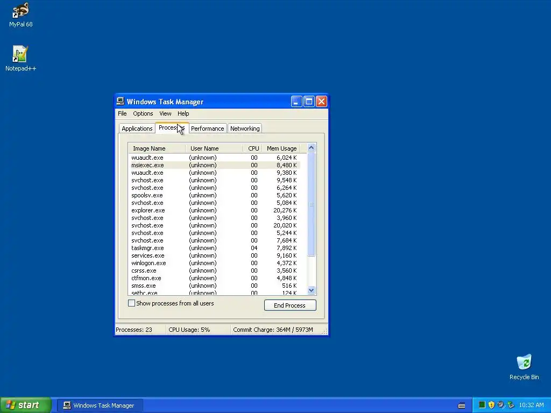Click the on-screen keyboard taskbar icon
551x413 pixels.
[x=462, y=405]
